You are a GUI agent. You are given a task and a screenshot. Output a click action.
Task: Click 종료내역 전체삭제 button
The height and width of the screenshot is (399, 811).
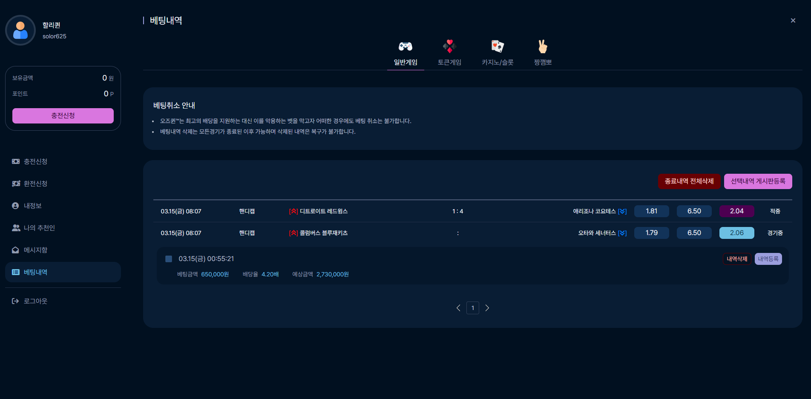pos(689,181)
